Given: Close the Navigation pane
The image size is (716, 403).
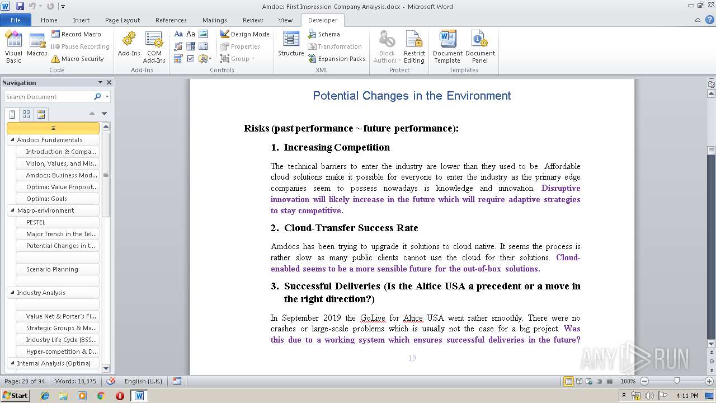Looking at the screenshot, I should point(109,82).
